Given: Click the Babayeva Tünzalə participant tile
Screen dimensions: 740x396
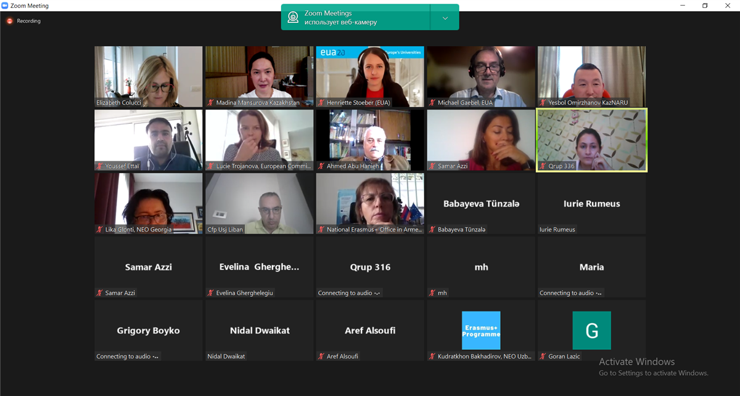Looking at the screenshot, I should pos(481,203).
